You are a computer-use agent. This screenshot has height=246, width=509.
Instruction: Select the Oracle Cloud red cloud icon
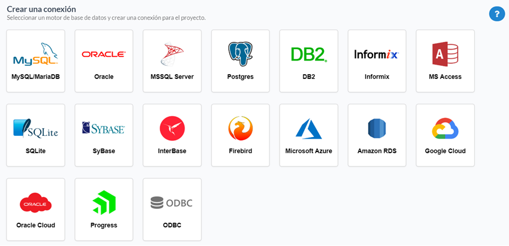click(x=36, y=203)
